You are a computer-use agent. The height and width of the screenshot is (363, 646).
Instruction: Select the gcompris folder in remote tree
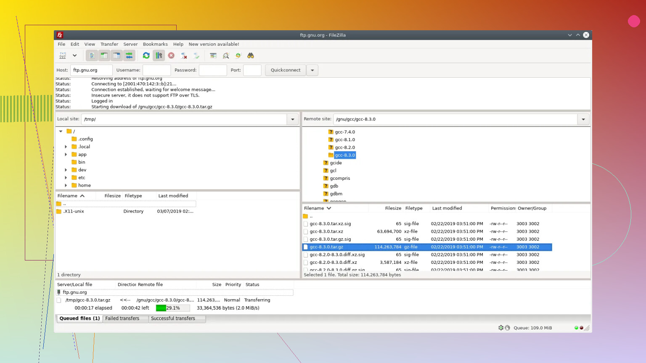340,179
